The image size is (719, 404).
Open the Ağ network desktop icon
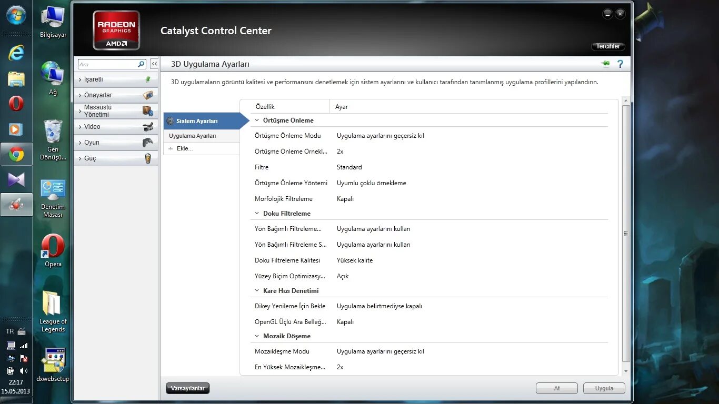(53, 78)
